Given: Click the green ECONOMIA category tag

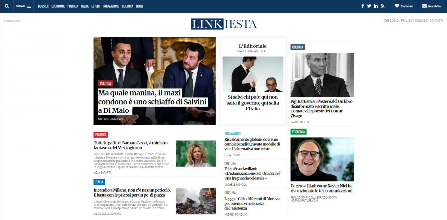Looking at the screenshot, I should (x=298, y=132).
